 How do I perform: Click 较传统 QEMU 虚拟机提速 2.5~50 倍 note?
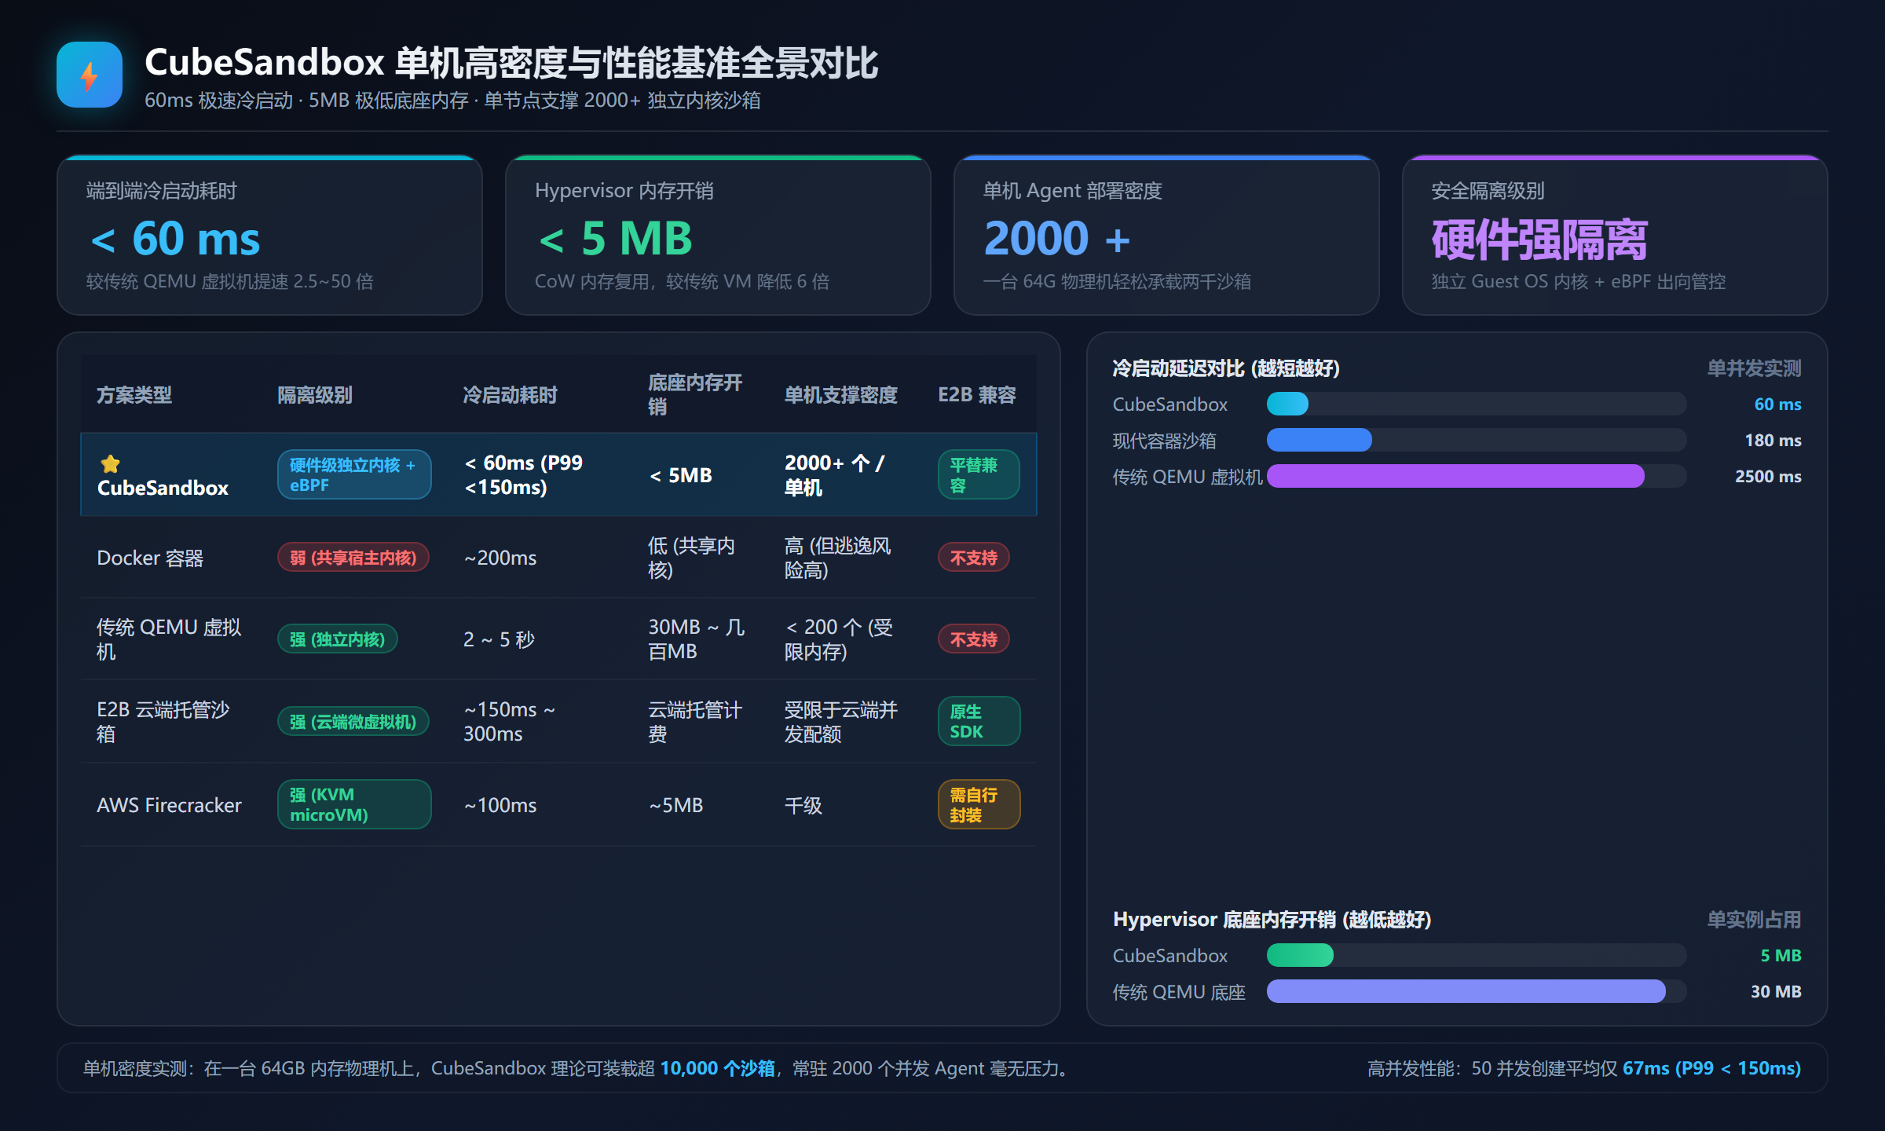pos(230,281)
